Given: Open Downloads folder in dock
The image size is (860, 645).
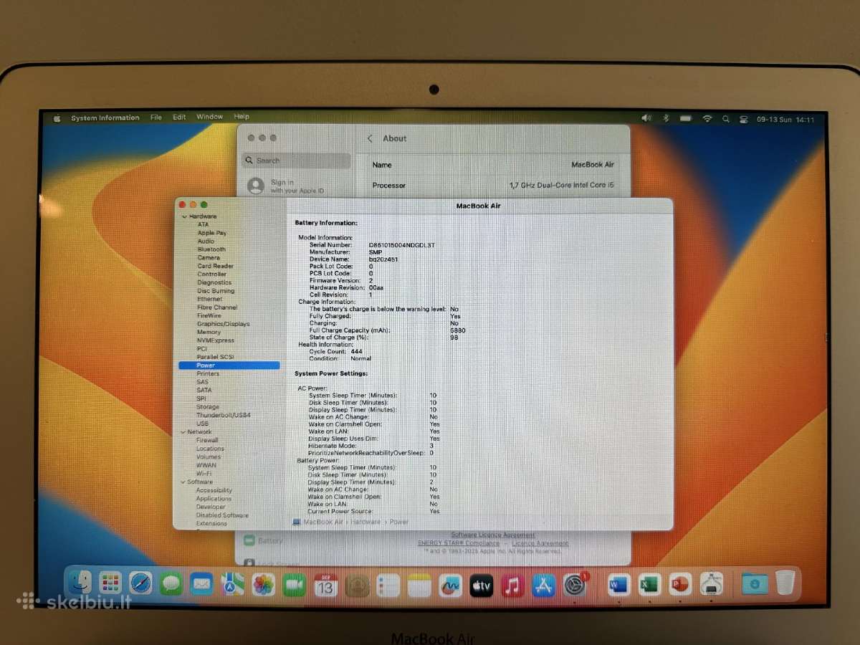Looking at the screenshot, I should [754, 583].
